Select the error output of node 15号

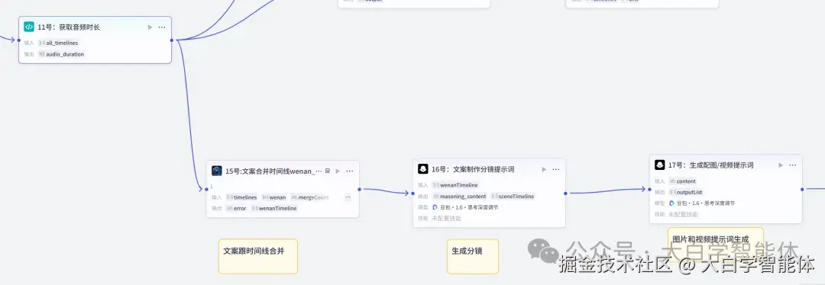tap(236, 208)
